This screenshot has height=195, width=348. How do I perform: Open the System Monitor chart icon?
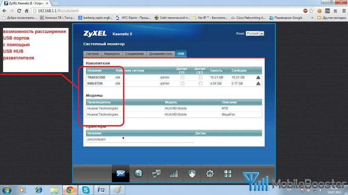point(120,173)
